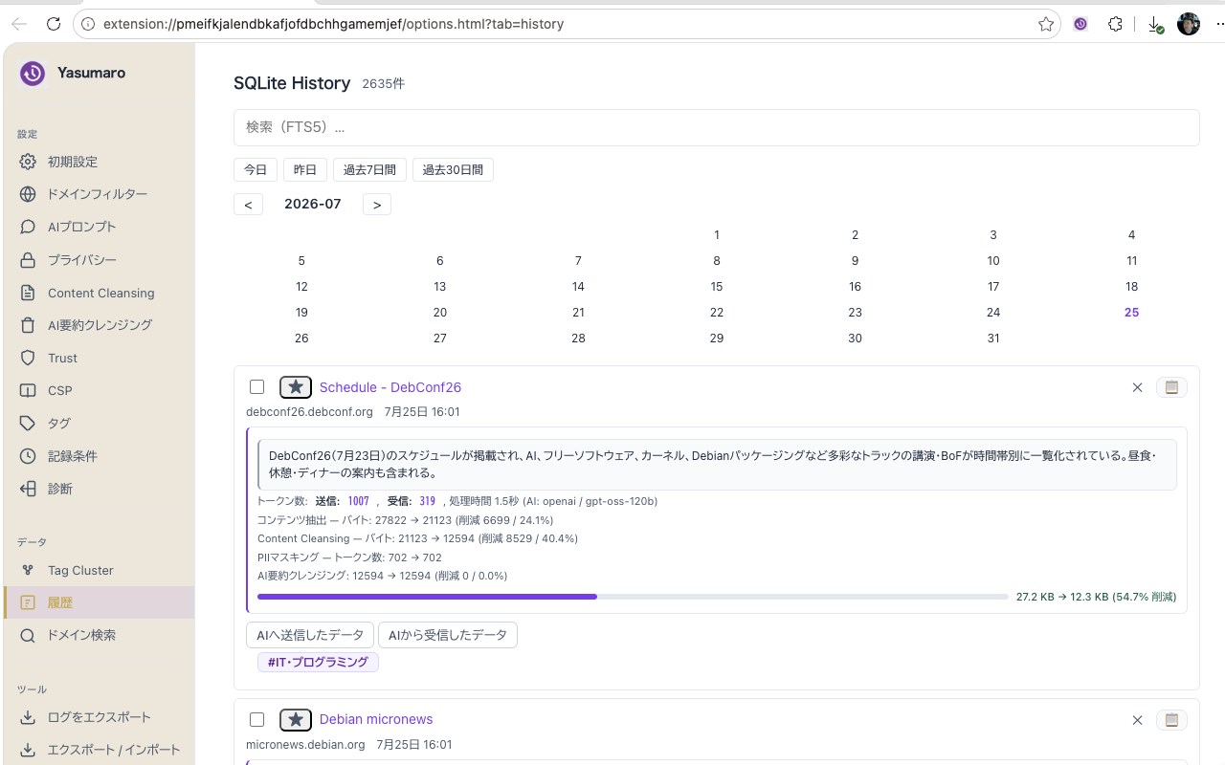
Task: Go to previous month in calendar
Action: click(x=248, y=205)
